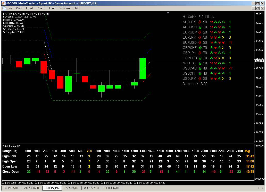266x192 pixels.
Task: Switch to the USDJPY,H1 chart tab
Action: (71, 188)
